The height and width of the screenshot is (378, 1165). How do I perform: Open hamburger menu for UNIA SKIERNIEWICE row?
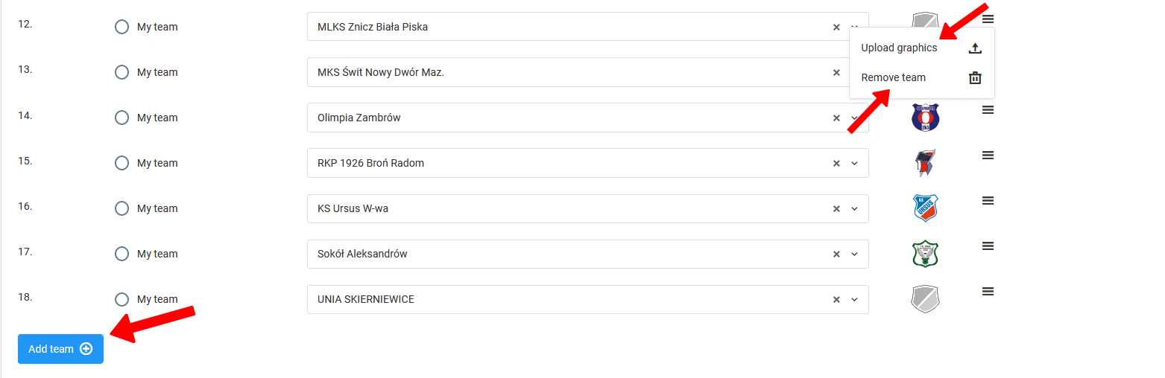988,292
